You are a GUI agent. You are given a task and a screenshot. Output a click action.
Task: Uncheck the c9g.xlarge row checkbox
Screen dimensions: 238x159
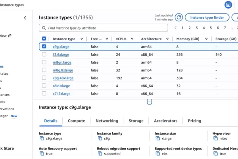[44, 46]
